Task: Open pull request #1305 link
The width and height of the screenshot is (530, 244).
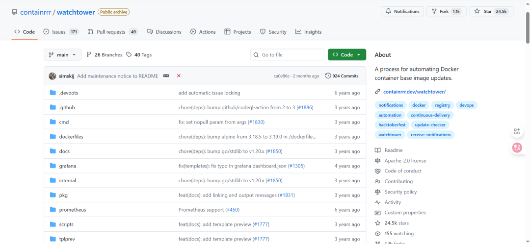Action: [x=297, y=166]
